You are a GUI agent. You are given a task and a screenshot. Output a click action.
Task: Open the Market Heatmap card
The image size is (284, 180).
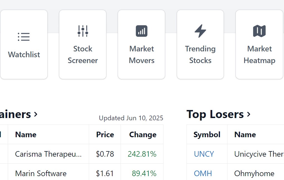(x=259, y=44)
